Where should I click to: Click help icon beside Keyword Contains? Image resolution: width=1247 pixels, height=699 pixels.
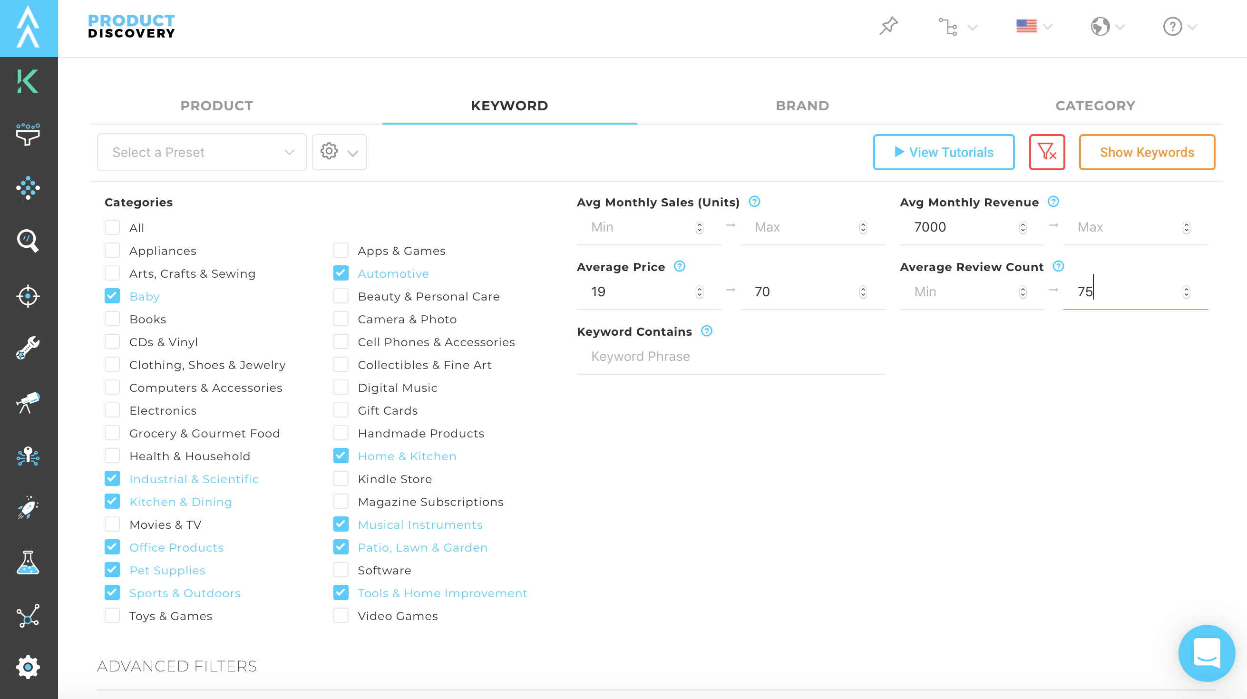click(x=707, y=331)
